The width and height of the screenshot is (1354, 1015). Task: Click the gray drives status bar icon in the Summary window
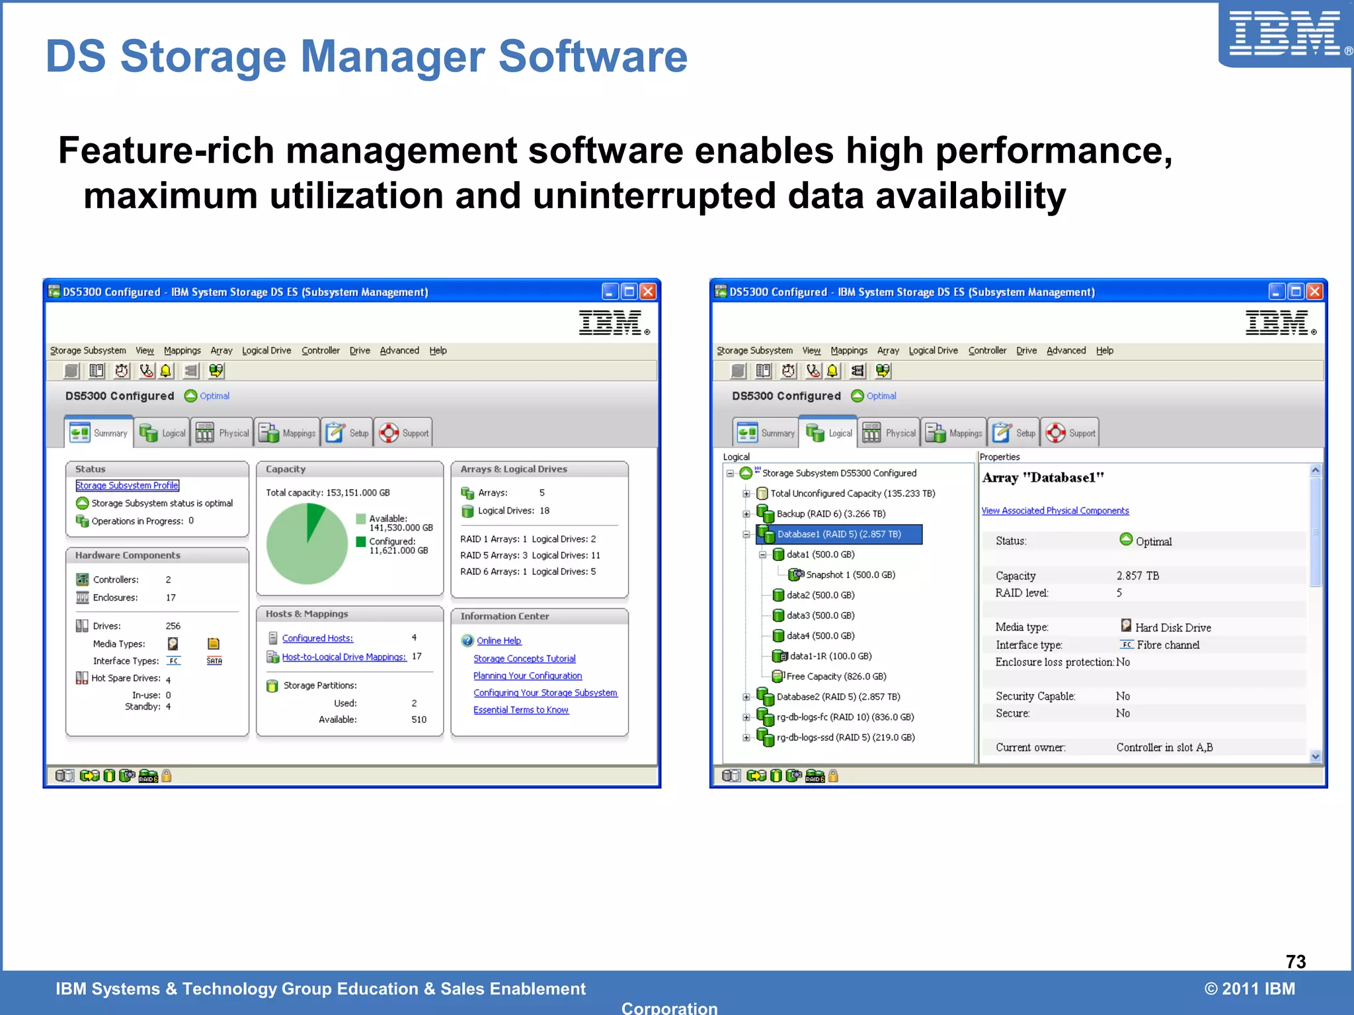coord(65,776)
